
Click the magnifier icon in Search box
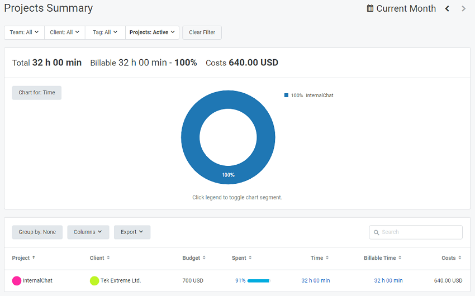coord(377,232)
